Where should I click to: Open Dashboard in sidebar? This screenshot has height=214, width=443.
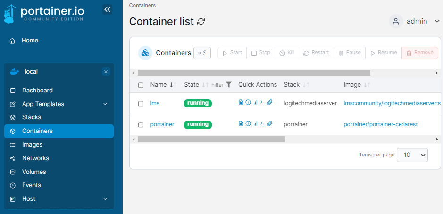pyautogui.click(x=59, y=91)
